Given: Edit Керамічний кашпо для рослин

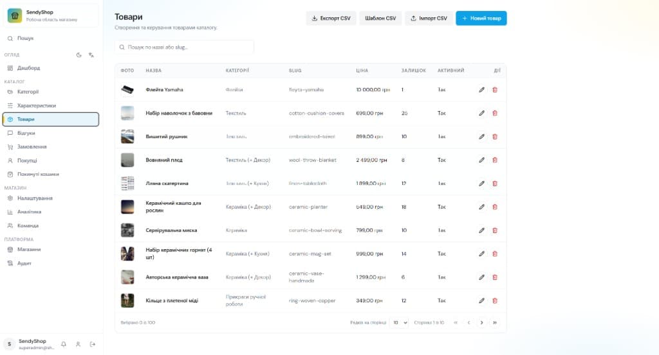Looking at the screenshot, I should point(481,207).
